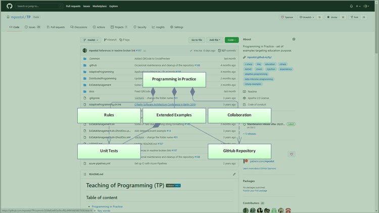View the 7 tags link
This screenshot has height=213, width=379.
(124, 40)
